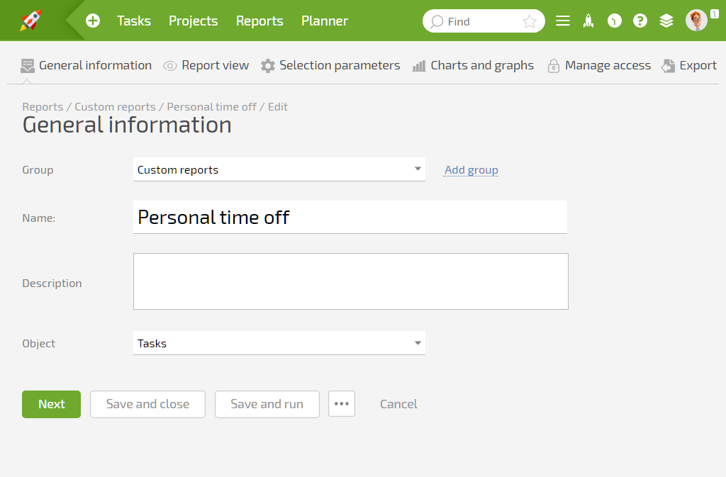Click the Save and close button
The height and width of the screenshot is (477, 726).
tap(147, 404)
